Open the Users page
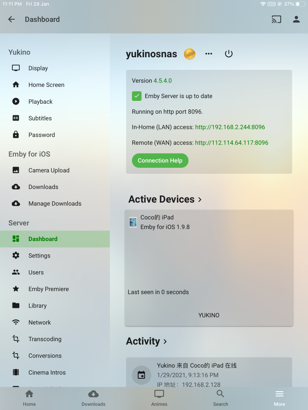The height and width of the screenshot is (410, 308). tap(55, 272)
